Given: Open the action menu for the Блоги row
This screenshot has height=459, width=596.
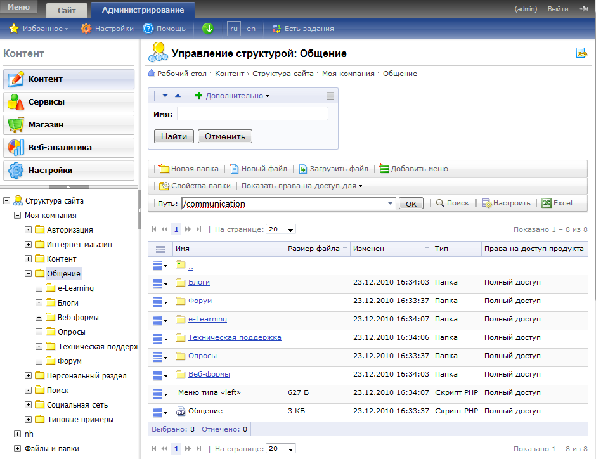Looking at the screenshot, I should [x=160, y=283].
